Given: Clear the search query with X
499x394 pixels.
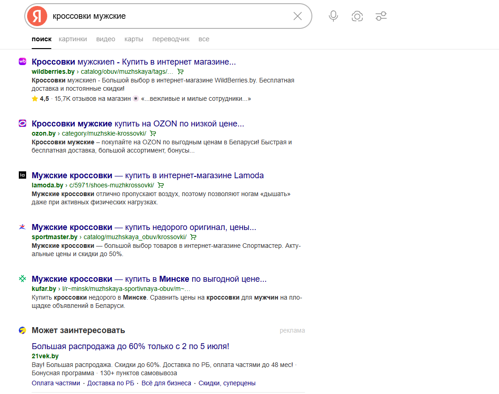Looking at the screenshot, I should (x=298, y=16).
